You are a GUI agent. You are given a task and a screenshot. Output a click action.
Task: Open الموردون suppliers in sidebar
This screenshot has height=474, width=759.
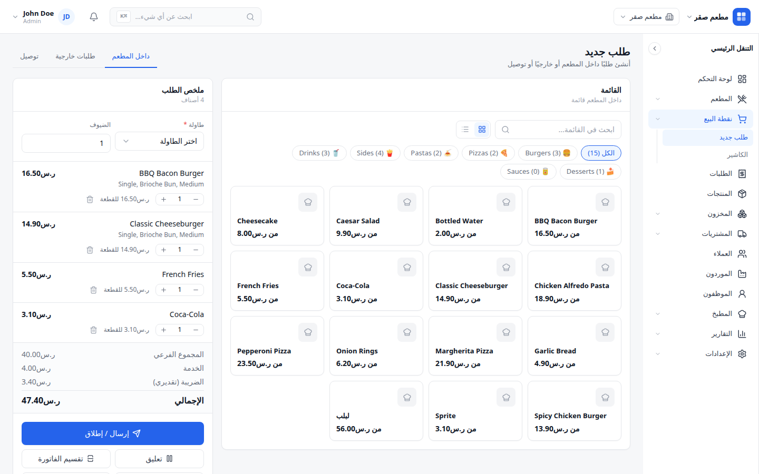tap(700, 274)
